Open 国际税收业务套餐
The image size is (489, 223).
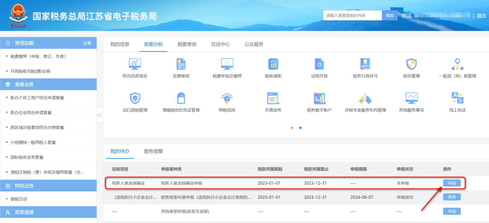click(27, 157)
